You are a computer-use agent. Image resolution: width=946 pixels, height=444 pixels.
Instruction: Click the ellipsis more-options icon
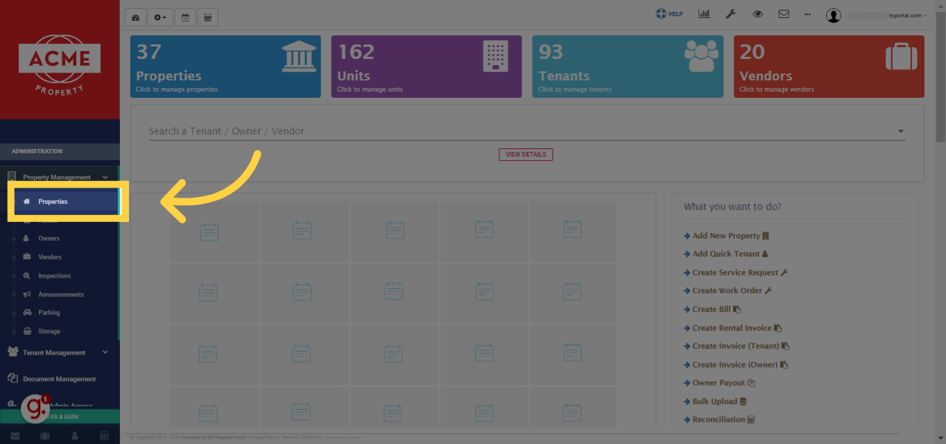click(807, 13)
